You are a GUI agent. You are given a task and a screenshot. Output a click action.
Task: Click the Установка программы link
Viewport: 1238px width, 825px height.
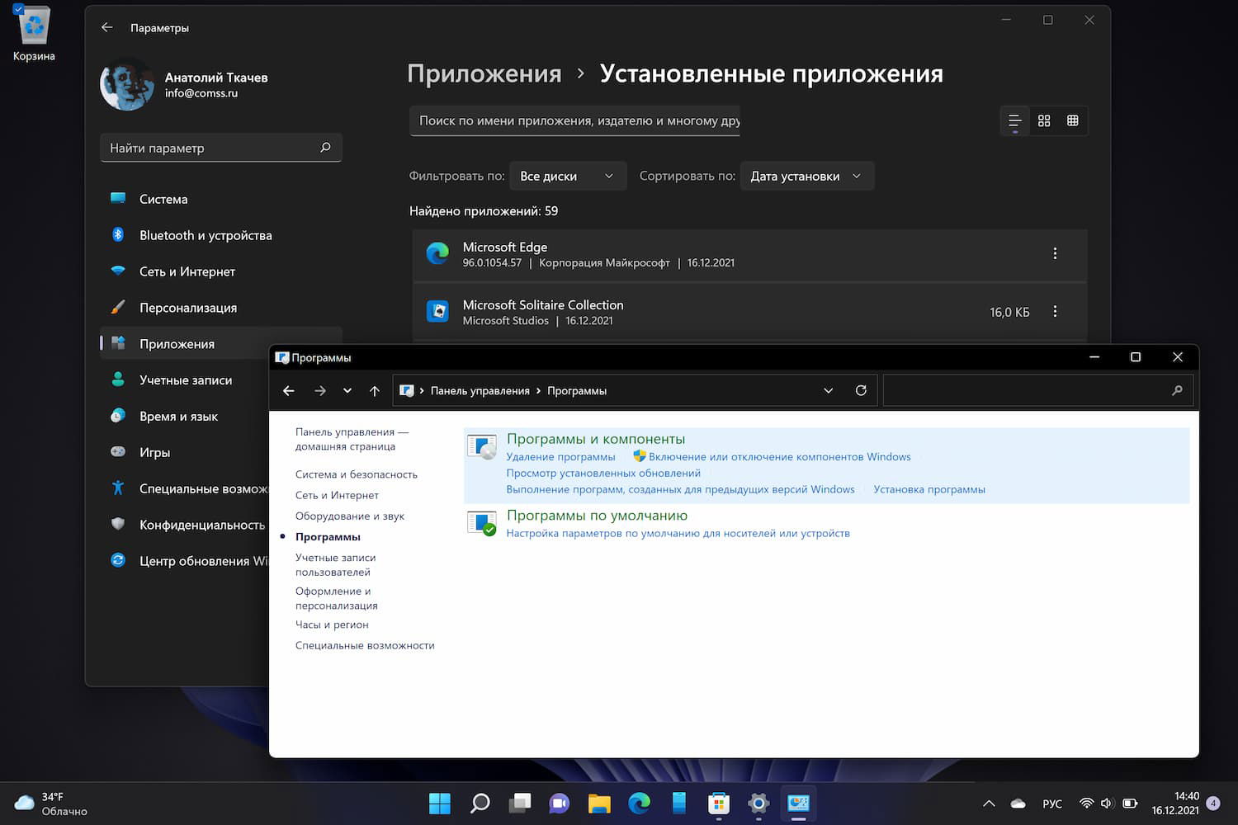pos(929,489)
